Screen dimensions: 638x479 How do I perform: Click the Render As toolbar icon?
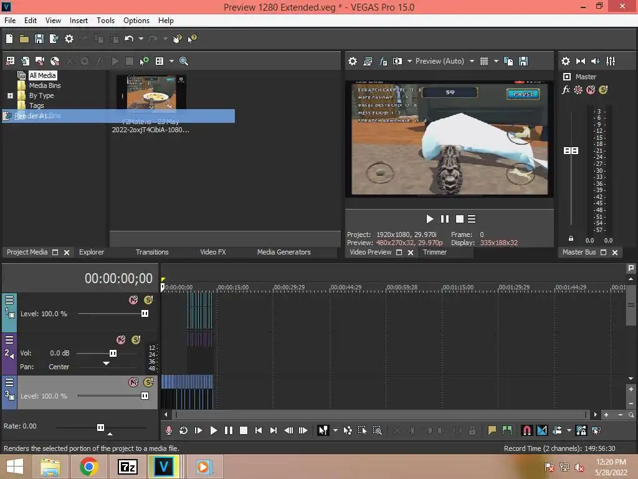coord(54,39)
